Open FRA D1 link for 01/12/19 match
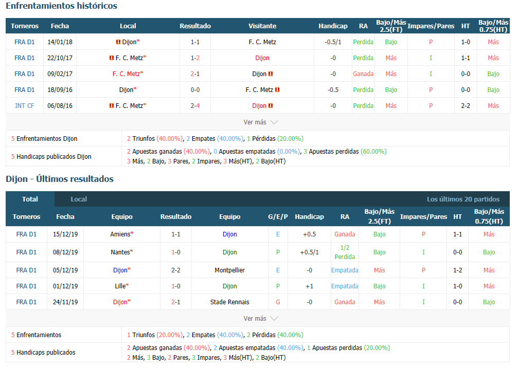The height and width of the screenshot is (368, 518). point(26,286)
